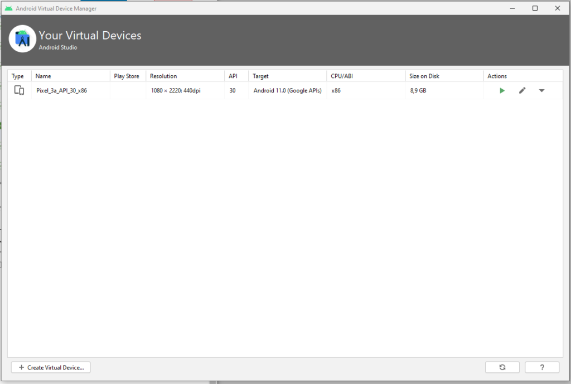This screenshot has width=571, height=384.
Task: Click the x86 CPU/ABI cell
Action: click(366, 91)
